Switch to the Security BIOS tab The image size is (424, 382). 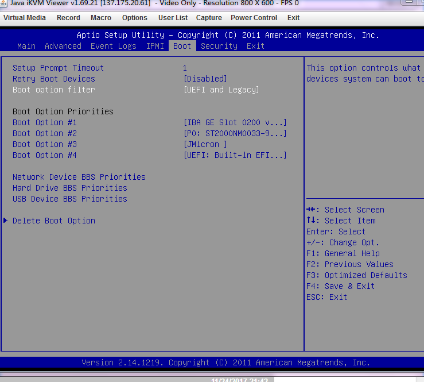219,46
